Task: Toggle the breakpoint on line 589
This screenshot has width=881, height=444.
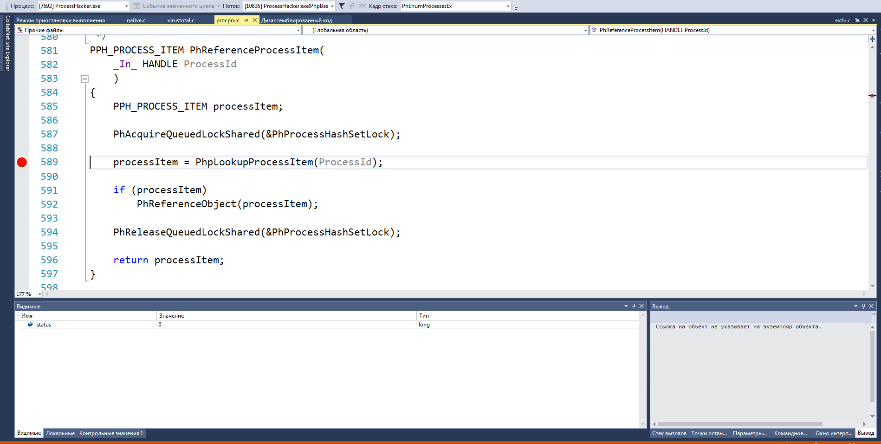Action: [21, 162]
